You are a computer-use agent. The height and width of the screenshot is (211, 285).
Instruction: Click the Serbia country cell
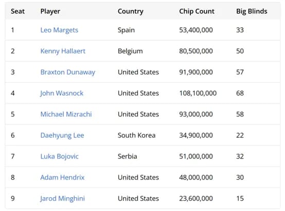pyautogui.click(x=127, y=157)
